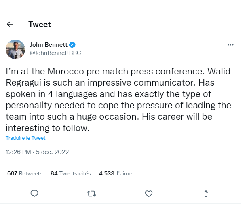
Task: View the 687 Retweets list
Action: click(25, 173)
